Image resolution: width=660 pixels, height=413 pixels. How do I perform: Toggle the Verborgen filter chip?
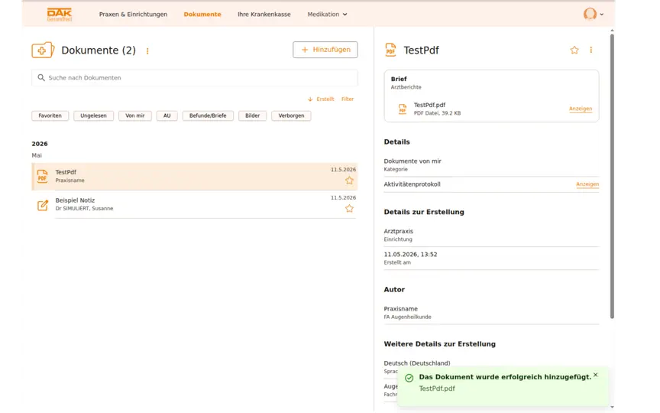291,115
